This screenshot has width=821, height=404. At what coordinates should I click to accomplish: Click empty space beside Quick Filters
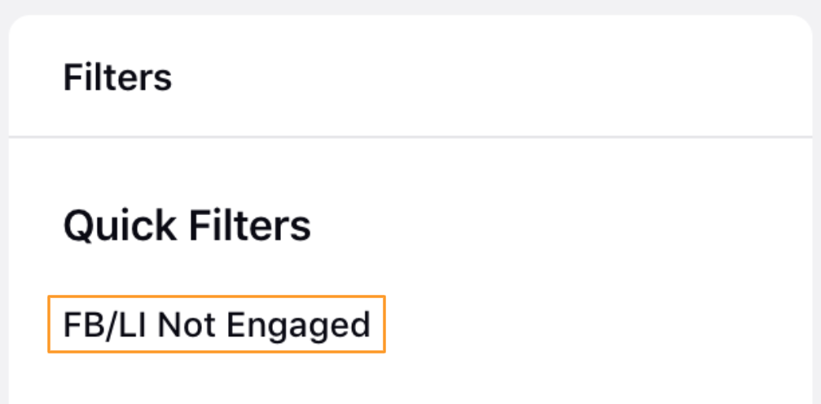click(x=560, y=226)
